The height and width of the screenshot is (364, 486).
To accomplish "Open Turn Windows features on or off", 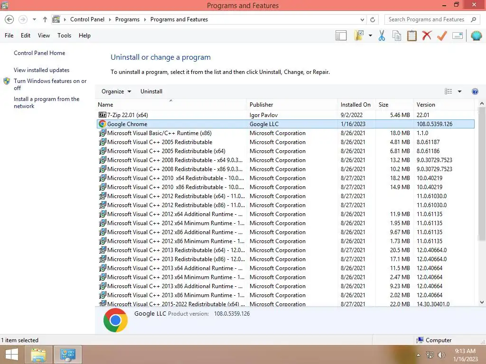I will 50,84.
